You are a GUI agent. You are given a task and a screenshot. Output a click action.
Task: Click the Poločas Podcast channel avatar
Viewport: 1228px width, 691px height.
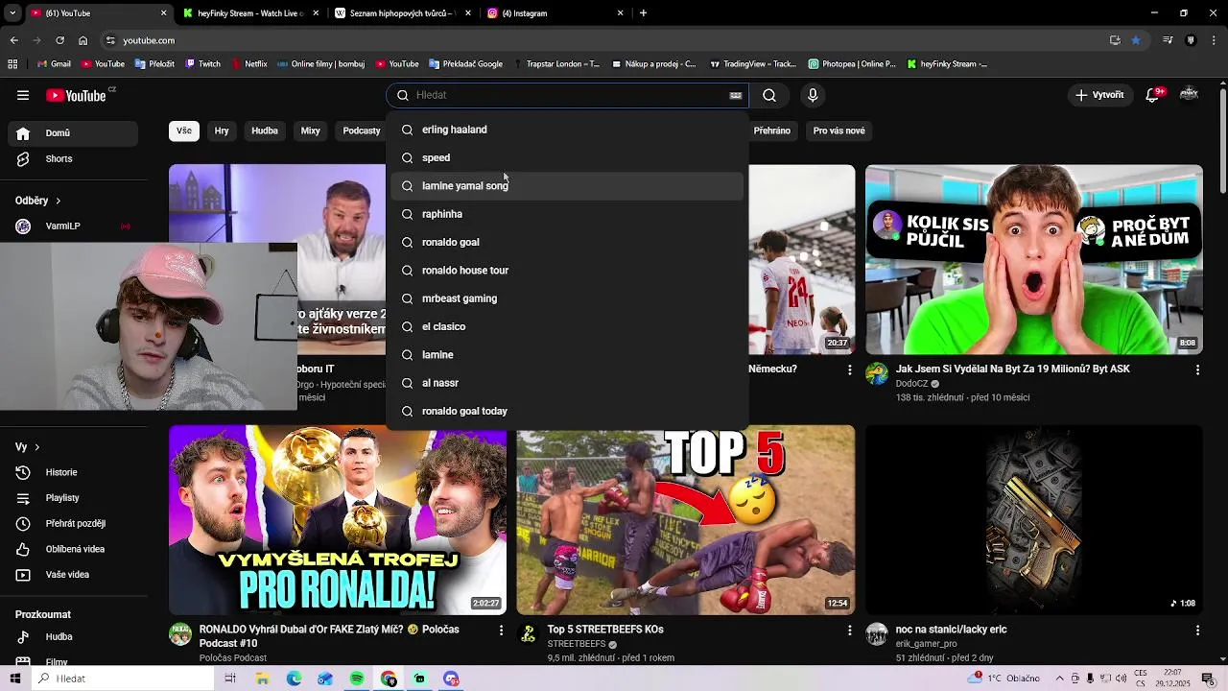[180, 633]
